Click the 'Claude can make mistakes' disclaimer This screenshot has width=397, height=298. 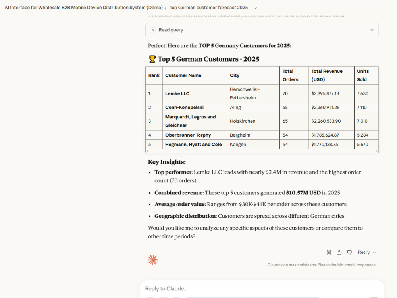[322, 265]
